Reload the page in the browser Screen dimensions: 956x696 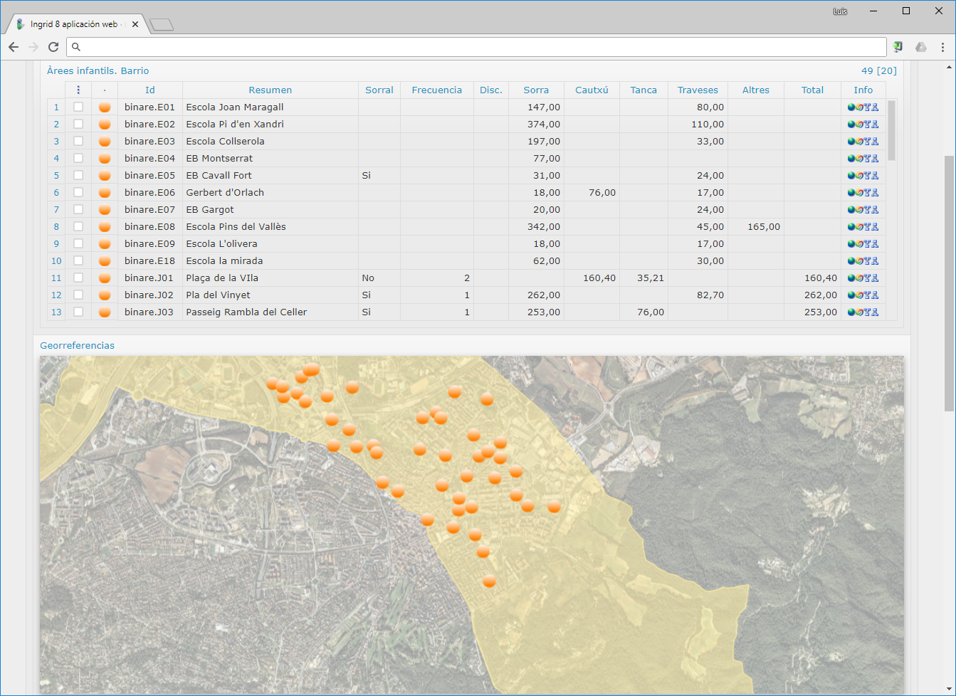(53, 47)
